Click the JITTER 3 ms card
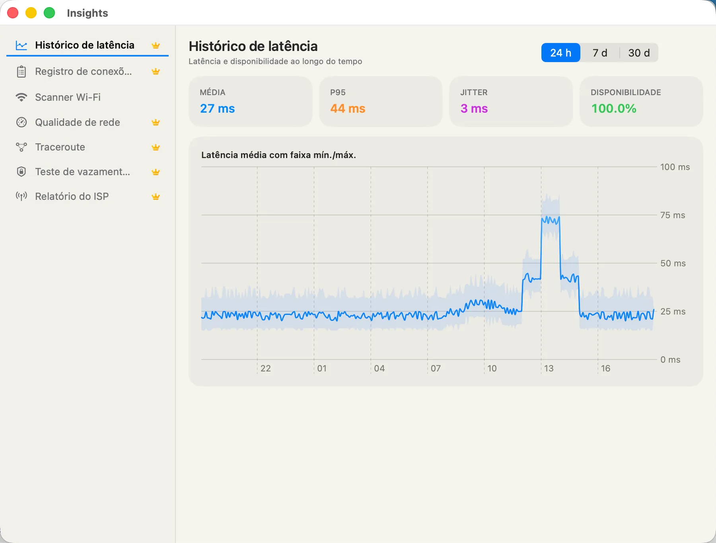The height and width of the screenshot is (543, 716). coord(511,102)
